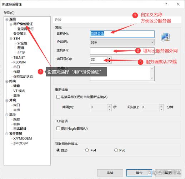Focus the 主机 input field
Viewport: 185px width, 179px height.
click(x=122, y=51)
